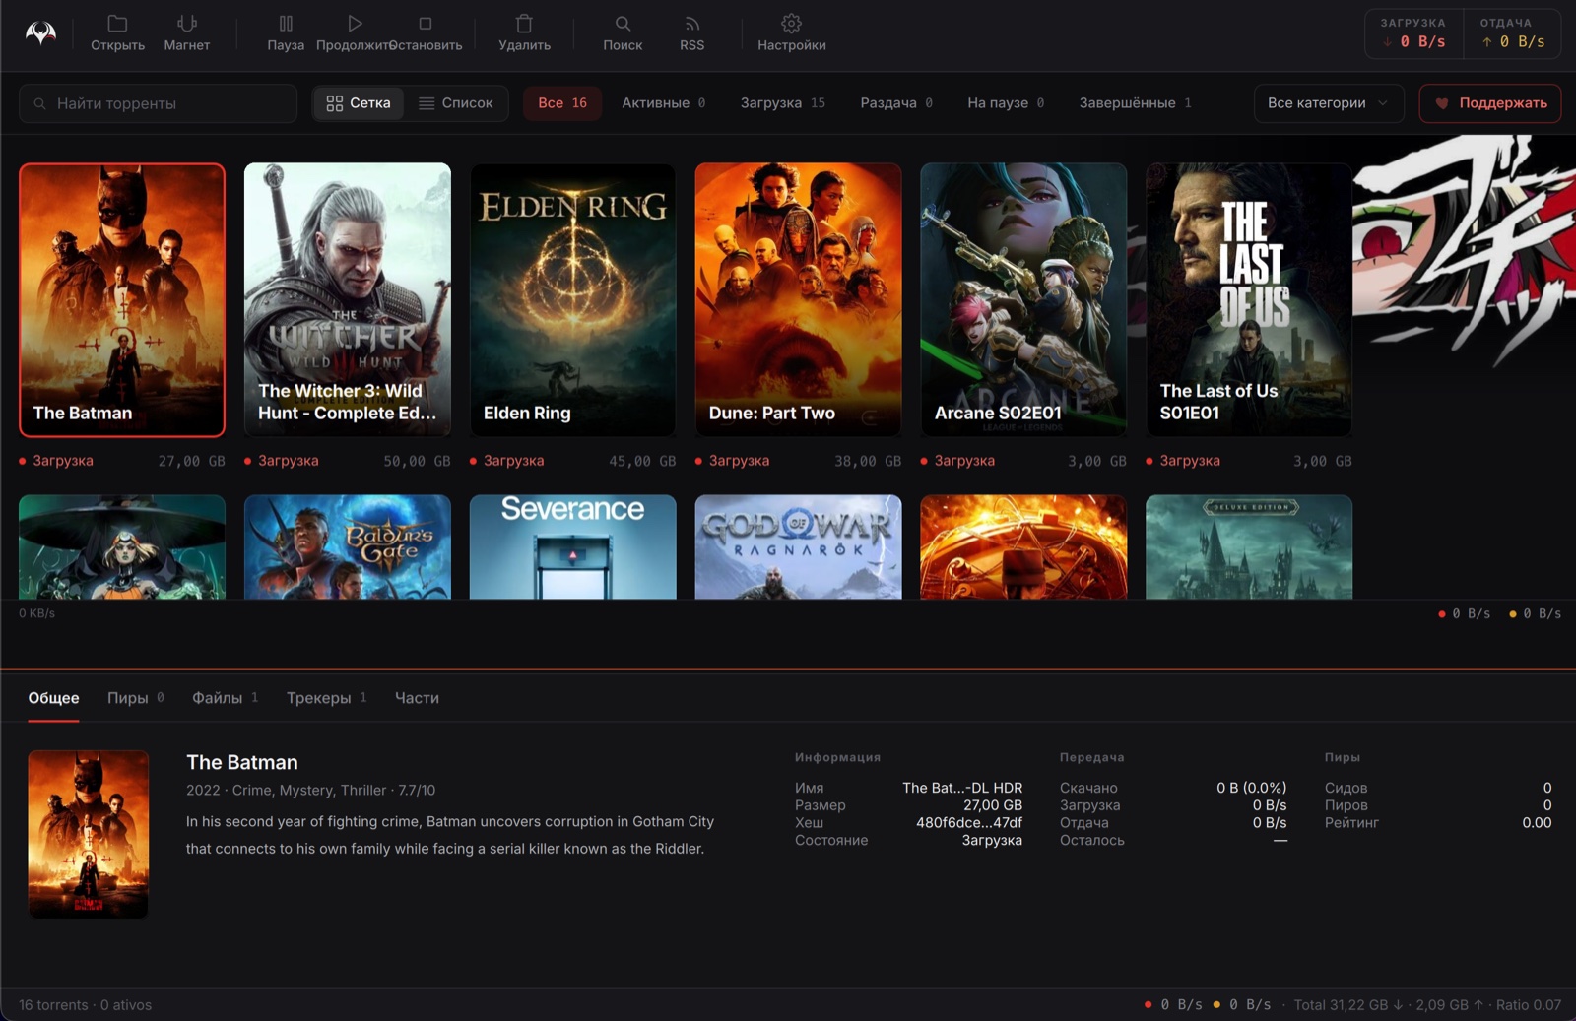Open Настройки gear settings
The image size is (1576, 1021).
pyautogui.click(x=791, y=23)
